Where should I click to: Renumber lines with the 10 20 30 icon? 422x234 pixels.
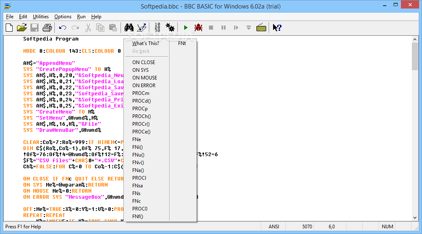pyautogui.click(x=157, y=28)
